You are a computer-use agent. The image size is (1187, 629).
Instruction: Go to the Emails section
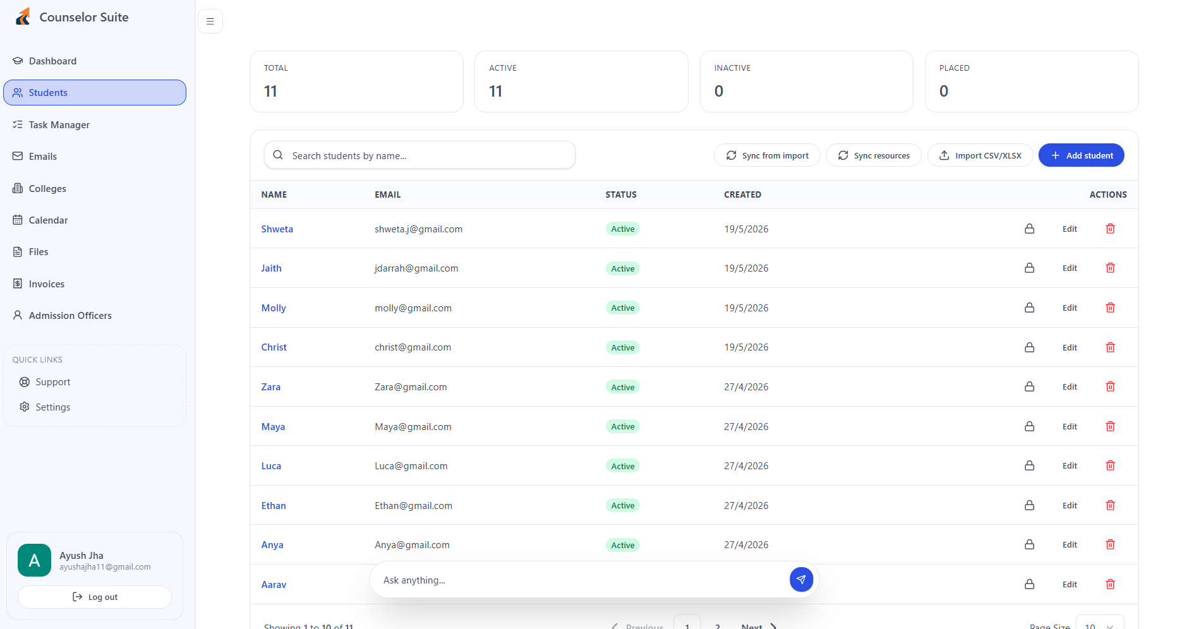click(x=95, y=156)
